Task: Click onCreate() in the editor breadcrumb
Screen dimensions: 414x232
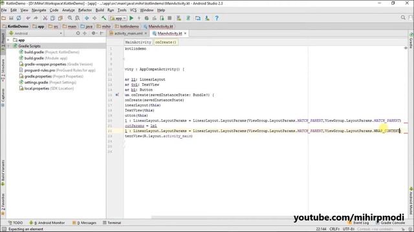Action: pyautogui.click(x=166, y=42)
